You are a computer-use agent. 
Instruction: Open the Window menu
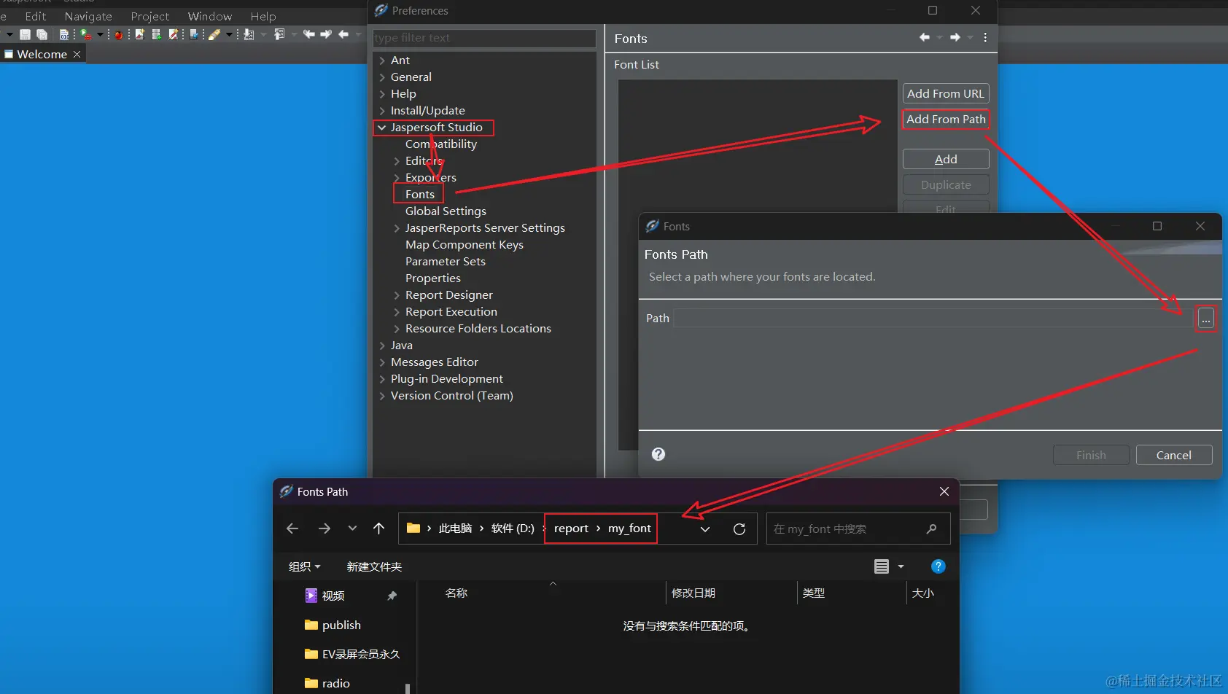click(x=210, y=16)
